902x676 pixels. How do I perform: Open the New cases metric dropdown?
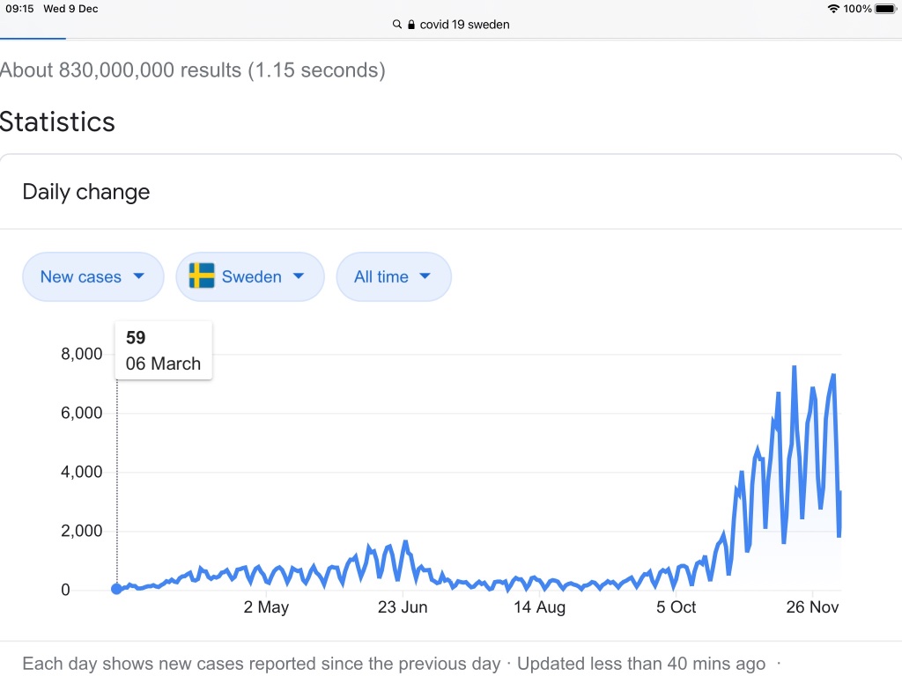[92, 276]
